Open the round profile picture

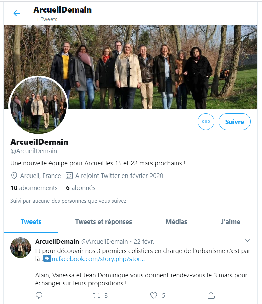(38, 105)
